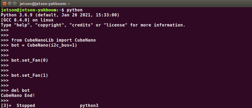This screenshot has width=252, height=108.
Task: Click the Stopped job status text
Action: point(26,106)
